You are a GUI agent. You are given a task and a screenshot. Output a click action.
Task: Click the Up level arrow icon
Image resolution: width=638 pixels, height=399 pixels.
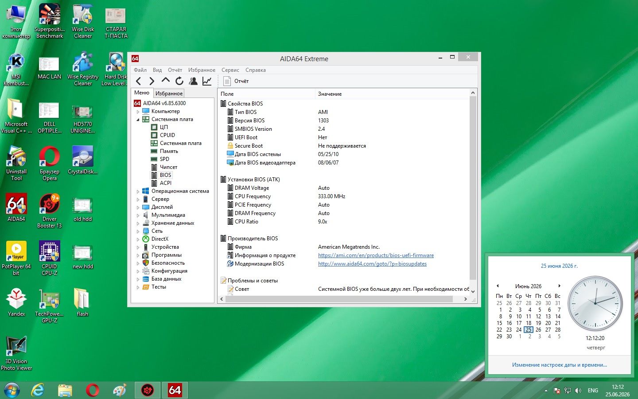point(165,81)
